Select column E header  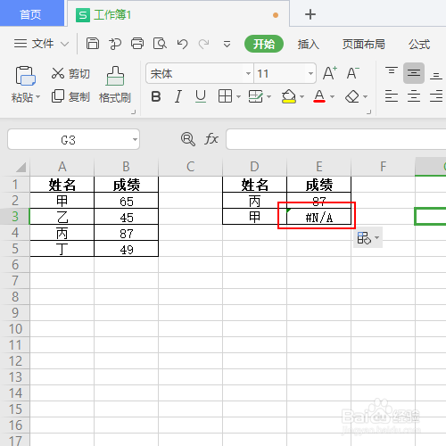pos(319,167)
